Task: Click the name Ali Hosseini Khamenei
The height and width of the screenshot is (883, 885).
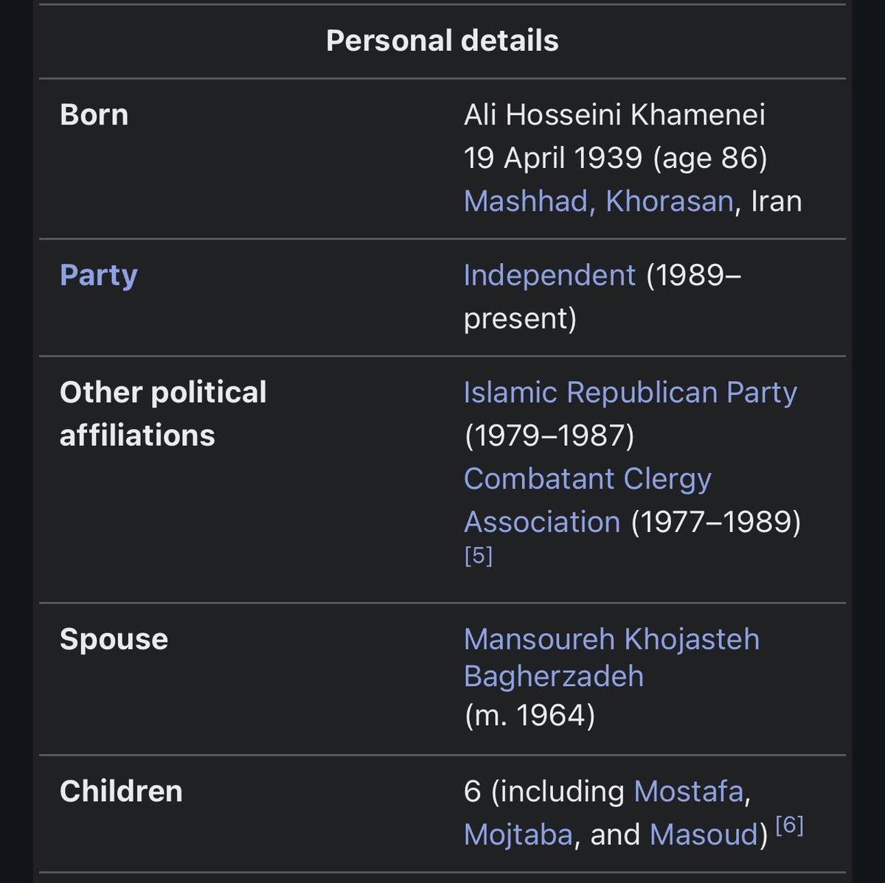Action: [x=614, y=115]
